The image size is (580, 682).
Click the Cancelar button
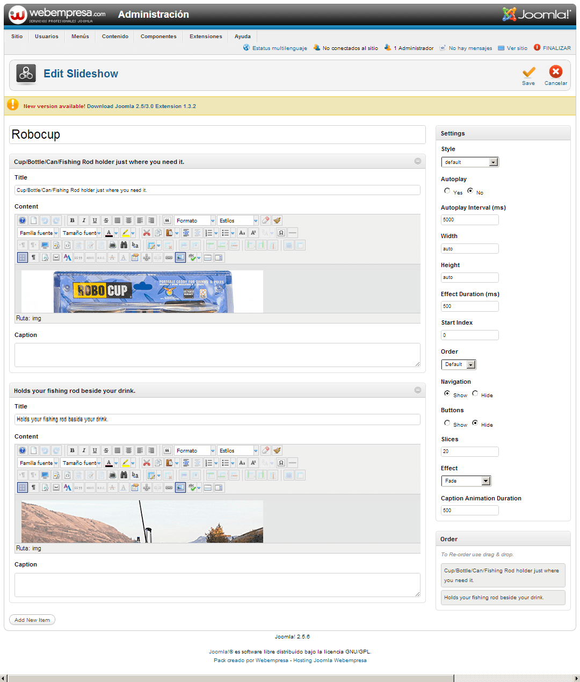click(556, 75)
